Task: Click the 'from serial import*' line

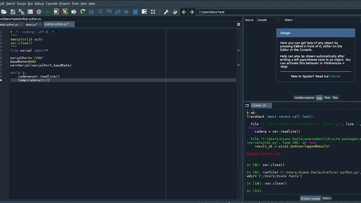Action: click(x=29, y=50)
